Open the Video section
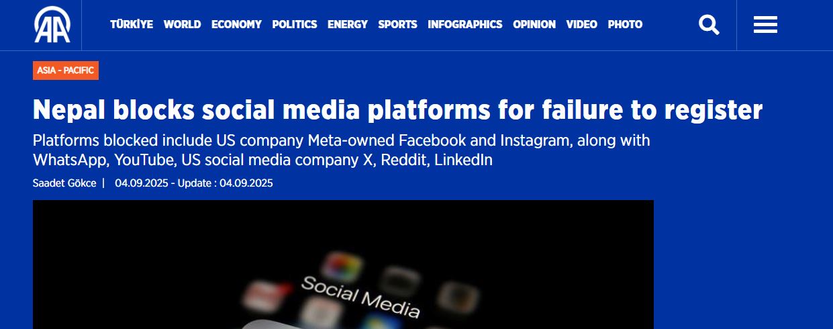Image resolution: width=833 pixels, height=329 pixels. [581, 24]
